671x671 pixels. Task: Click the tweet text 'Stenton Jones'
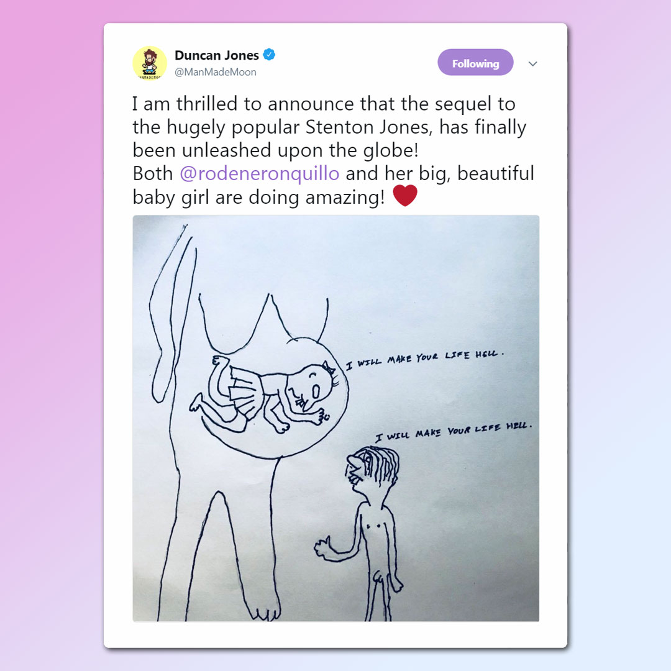click(368, 127)
